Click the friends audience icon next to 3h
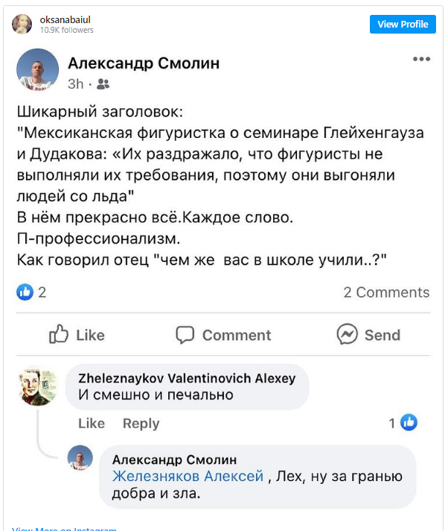Screen dimensions: 448x531 tap(103, 84)
